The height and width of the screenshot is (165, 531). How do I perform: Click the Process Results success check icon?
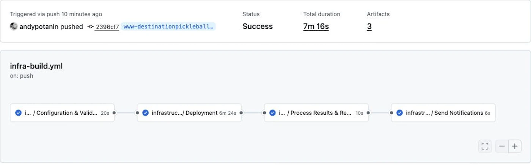272,113
